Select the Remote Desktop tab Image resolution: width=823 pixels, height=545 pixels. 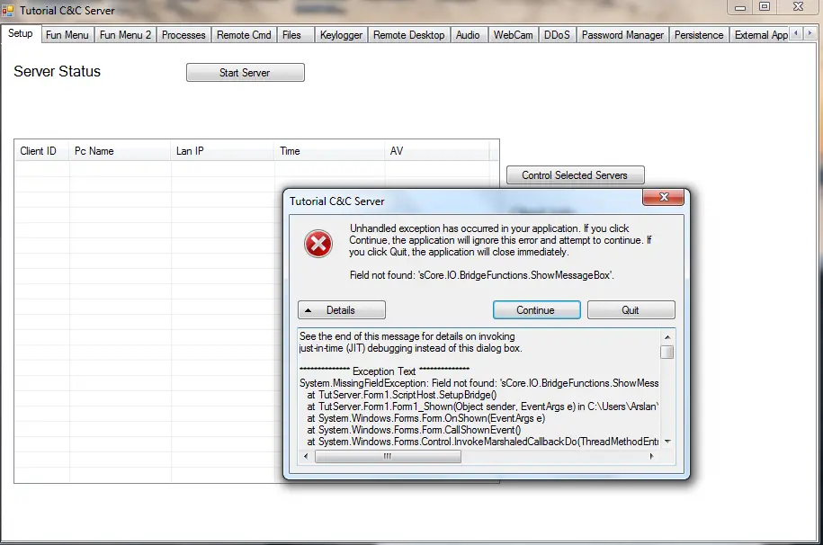409,35
